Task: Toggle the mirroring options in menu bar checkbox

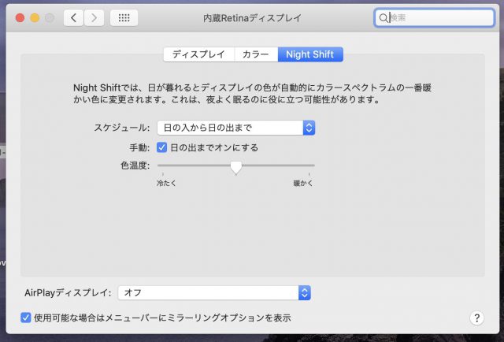Action: coord(26,318)
